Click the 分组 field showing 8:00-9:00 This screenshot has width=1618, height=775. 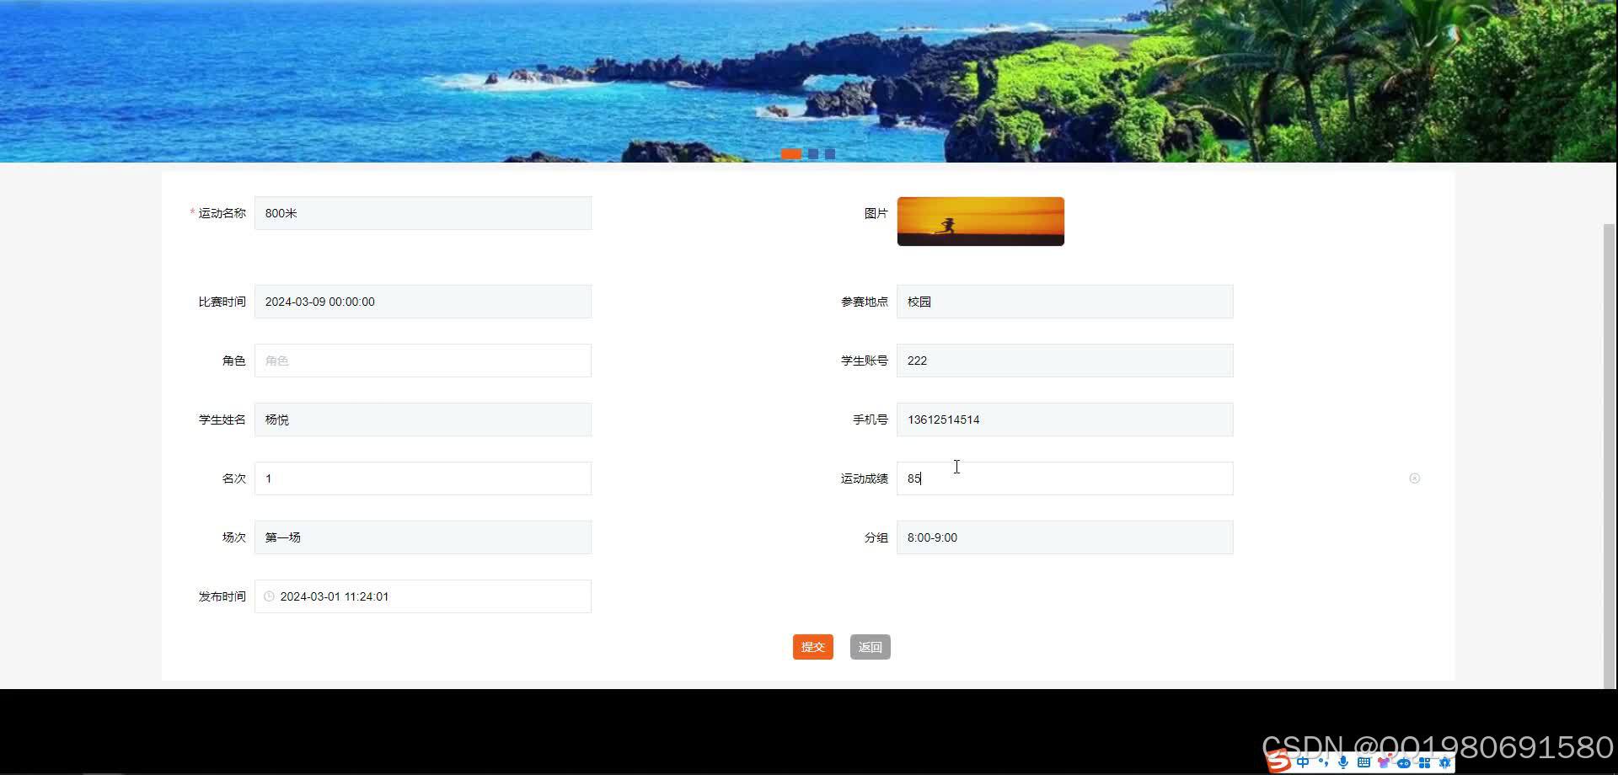point(1065,537)
